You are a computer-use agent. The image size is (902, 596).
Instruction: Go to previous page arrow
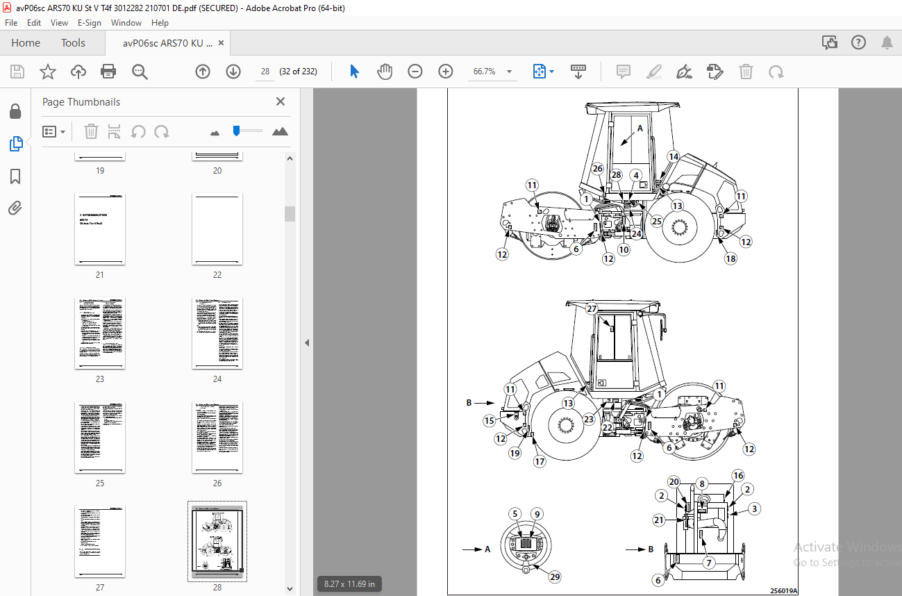tap(202, 72)
